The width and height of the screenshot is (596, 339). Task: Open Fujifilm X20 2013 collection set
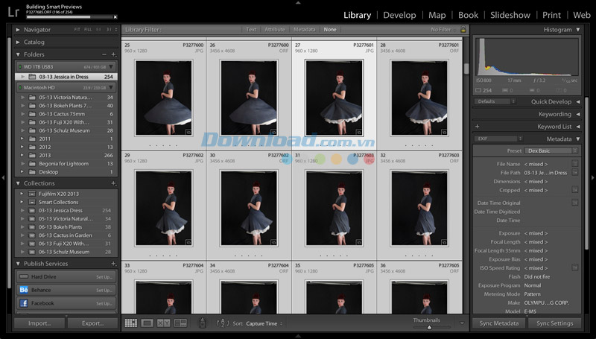click(x=59, y=194)
